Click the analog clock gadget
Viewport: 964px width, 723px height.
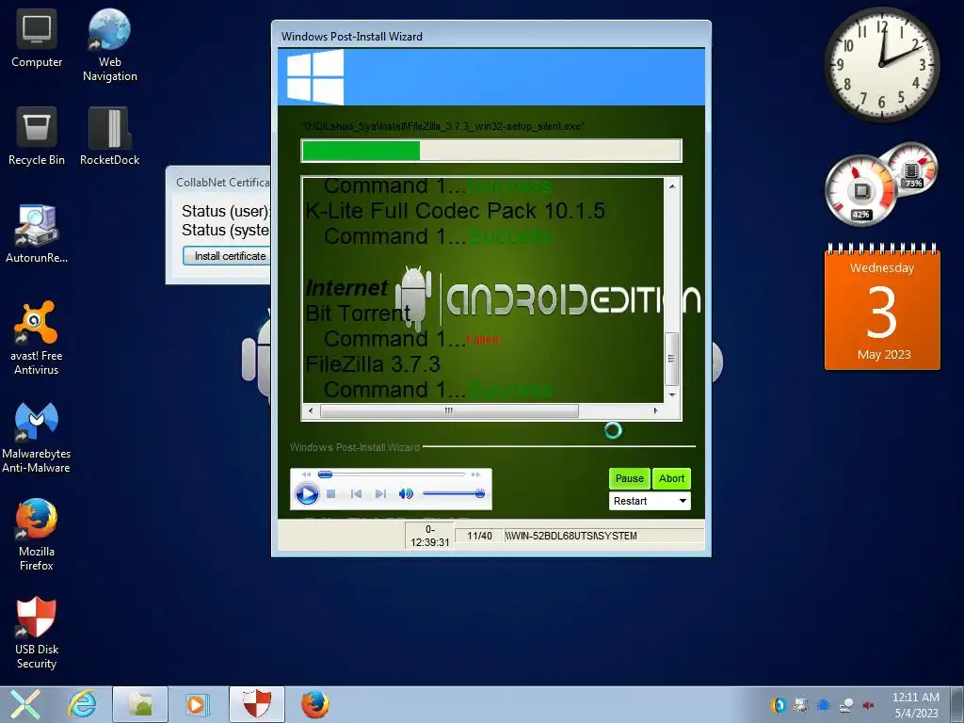coord(881,64)
